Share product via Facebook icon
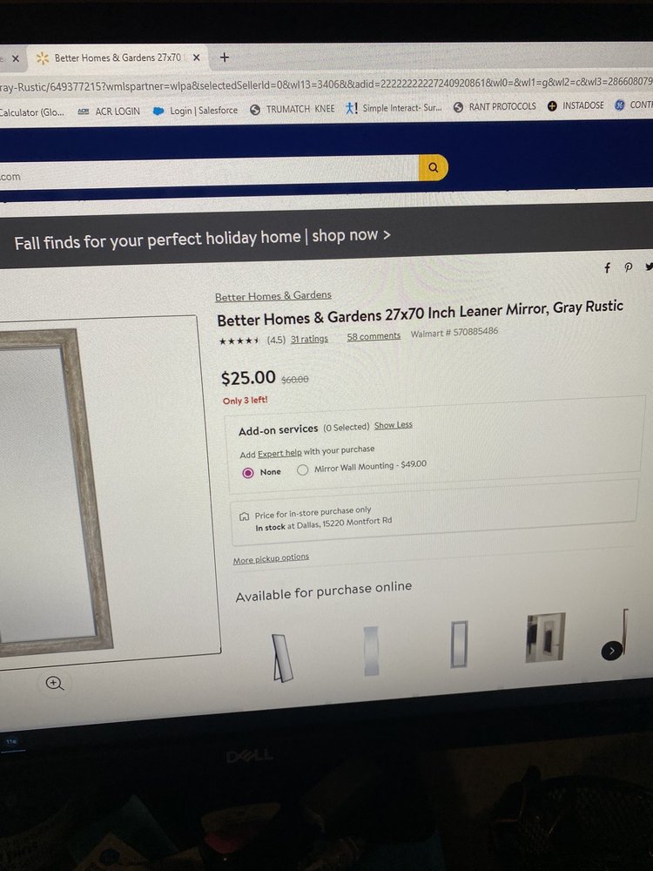653x871 pixels. point(607,268)
